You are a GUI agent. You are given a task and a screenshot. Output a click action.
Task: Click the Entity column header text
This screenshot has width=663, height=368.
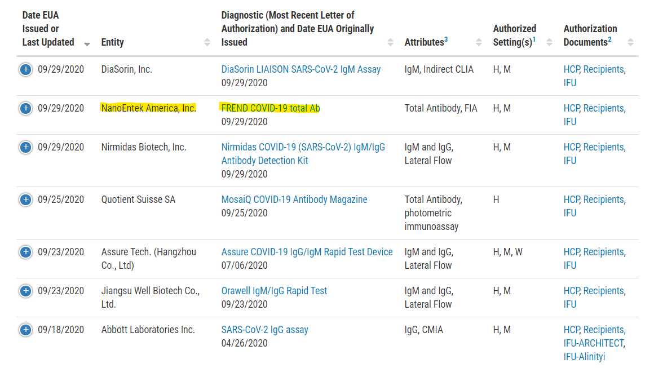click(x=113, y=42)
